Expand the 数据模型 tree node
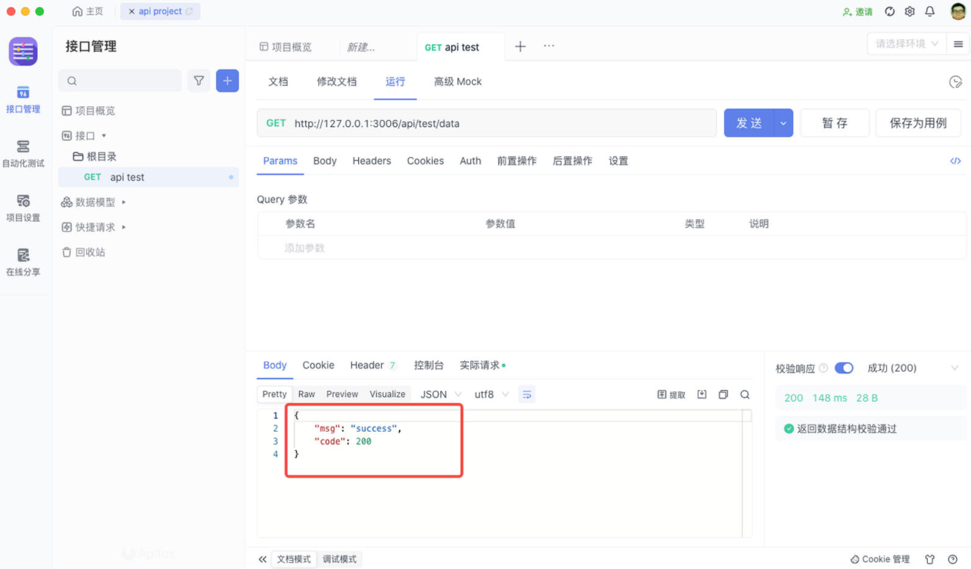Screen dimensions: 971x569 [x=124, y=202]
